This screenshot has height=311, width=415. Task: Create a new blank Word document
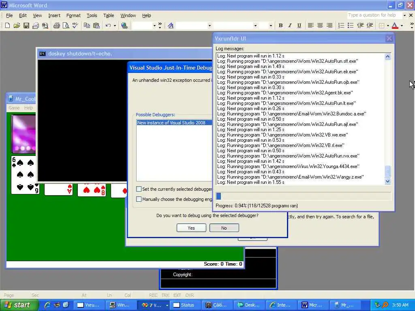pos(7,26)
